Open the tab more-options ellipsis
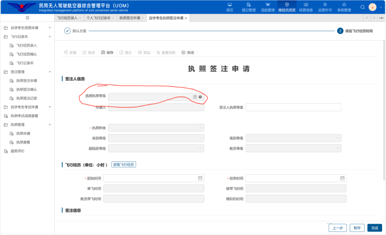This screenshot has width=386, height=235. pos(381,18)
